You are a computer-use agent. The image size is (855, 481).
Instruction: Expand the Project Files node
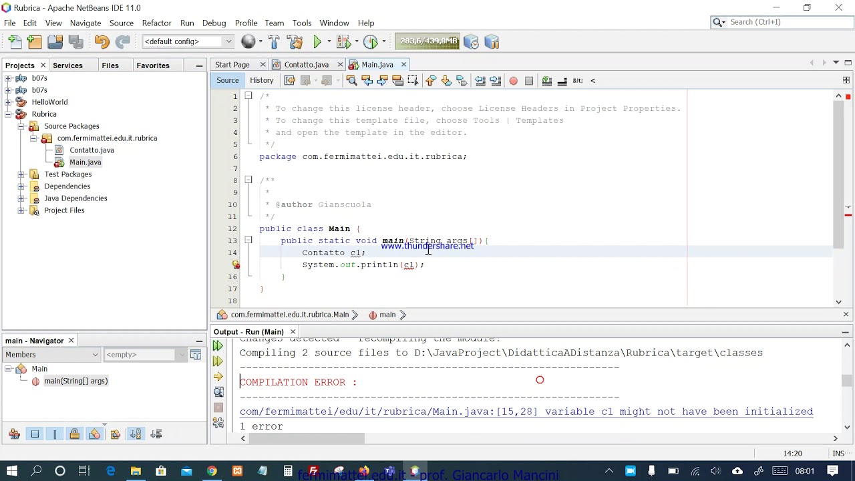pos(21,210)
